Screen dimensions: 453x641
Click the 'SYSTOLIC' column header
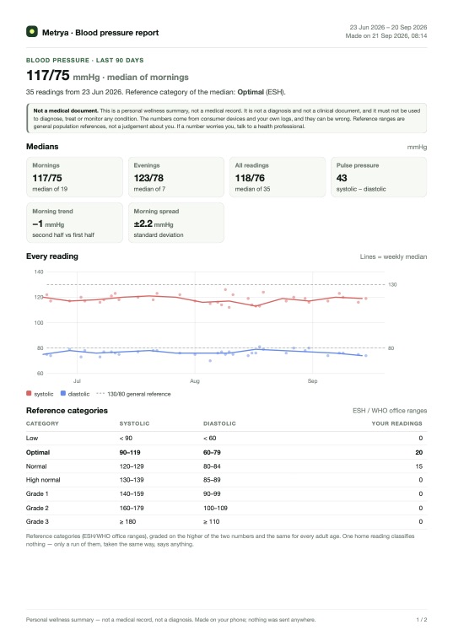pyautogui.click(x=134, y=423)
